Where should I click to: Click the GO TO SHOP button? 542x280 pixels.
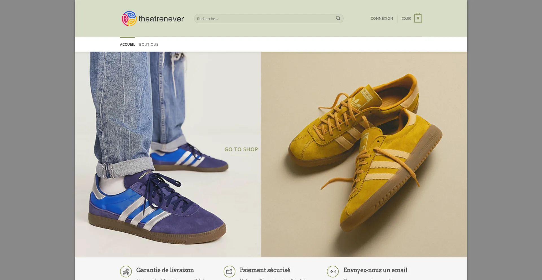(x=241, y=149)
